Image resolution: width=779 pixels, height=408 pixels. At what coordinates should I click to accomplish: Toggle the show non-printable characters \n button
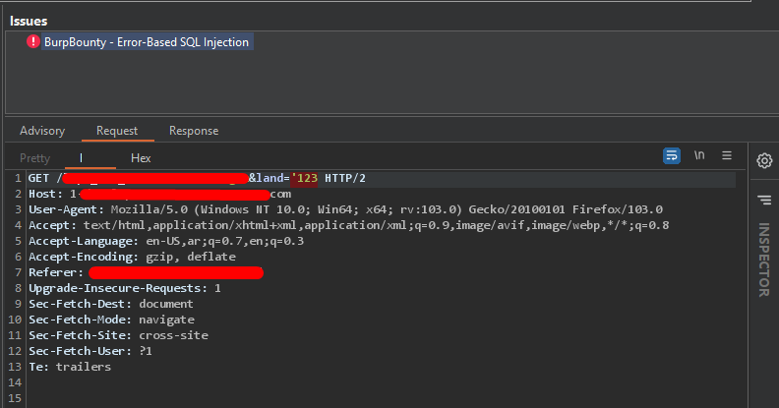coord(699,155)
